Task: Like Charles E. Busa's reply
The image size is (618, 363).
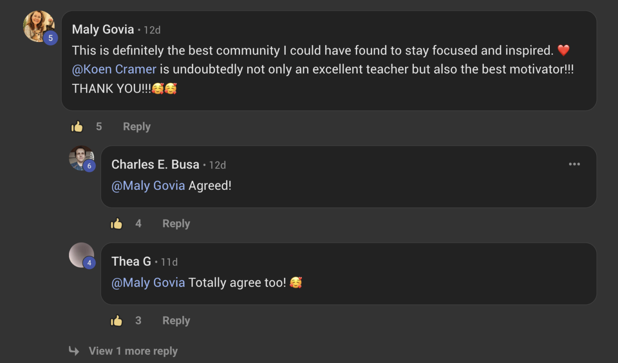Action: click(116, 223)
